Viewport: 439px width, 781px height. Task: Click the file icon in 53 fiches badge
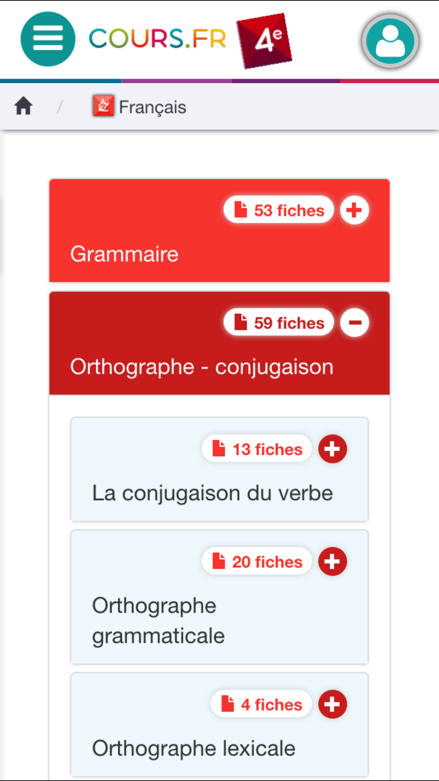(x=241, y=209)
